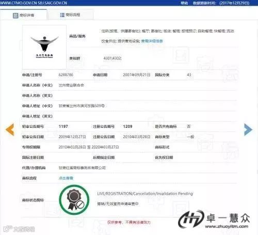258x235 pixels.
Task: Select registration announcement date 2010年03月28日
Action: 137,137
